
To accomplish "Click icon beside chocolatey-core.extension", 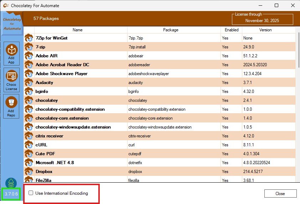I will pos(29,118).
